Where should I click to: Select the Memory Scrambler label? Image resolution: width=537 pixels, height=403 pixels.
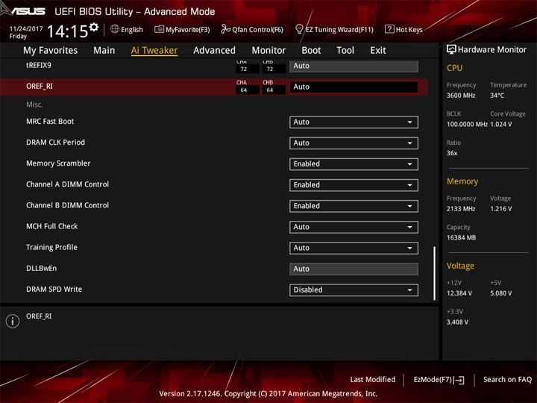tap(58, 163)
